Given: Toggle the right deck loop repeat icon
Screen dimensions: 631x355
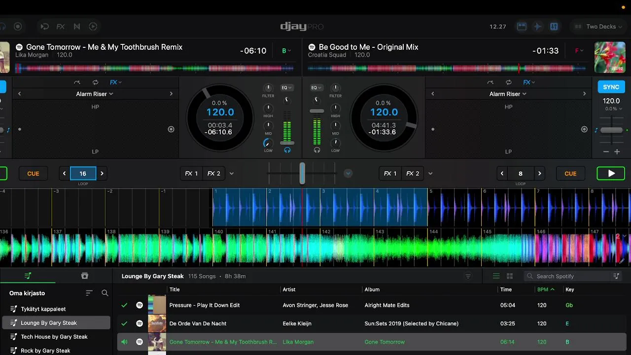Looking at the screenshot, I should coord(508,82).
